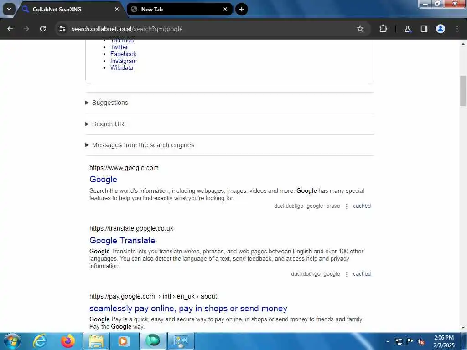The height and width of the screenshot is (350, 467).
Task: Reload the current page
Action: tap(43, 29)
